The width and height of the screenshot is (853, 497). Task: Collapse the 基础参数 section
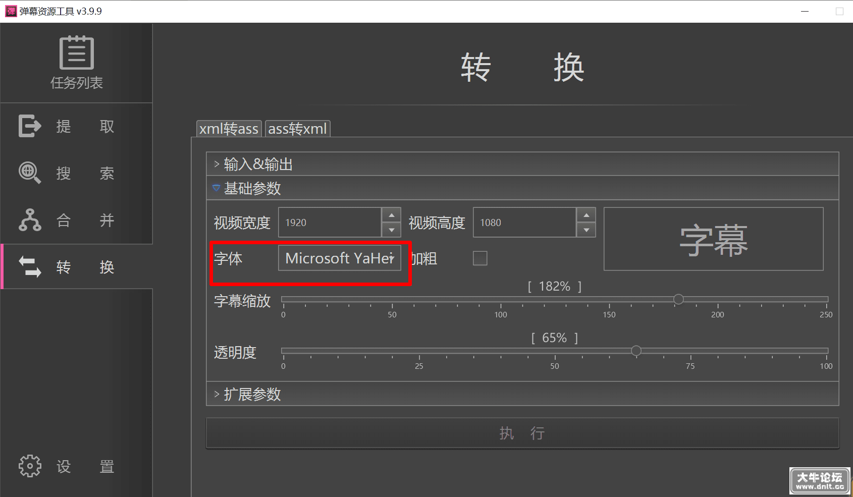pyautogui.click(x=522, y=188)
